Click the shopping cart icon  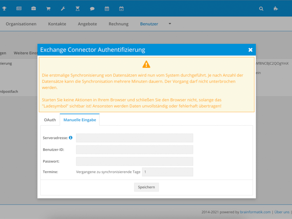coord(48,9)
